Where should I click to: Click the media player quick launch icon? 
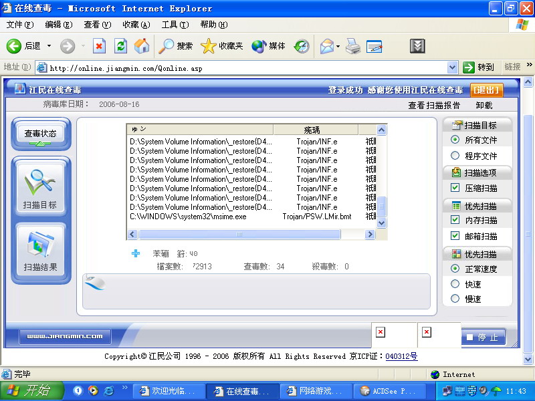click(x=93, y=390)
